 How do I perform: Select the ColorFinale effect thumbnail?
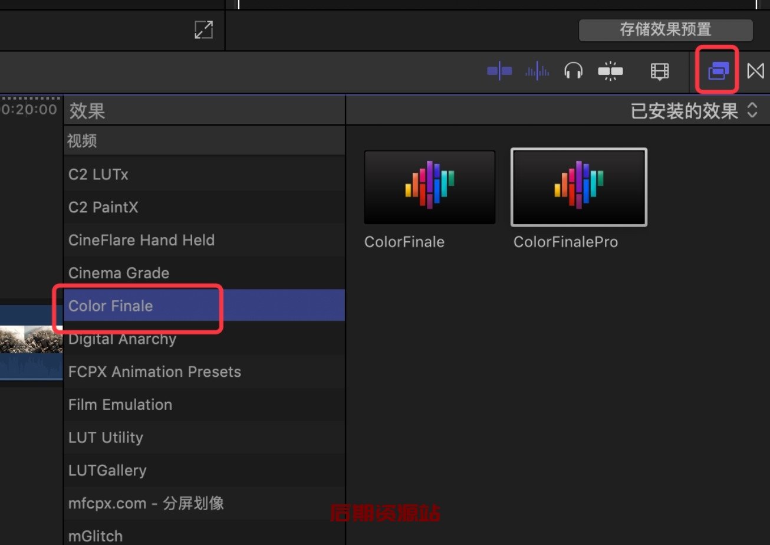(430, 187)
